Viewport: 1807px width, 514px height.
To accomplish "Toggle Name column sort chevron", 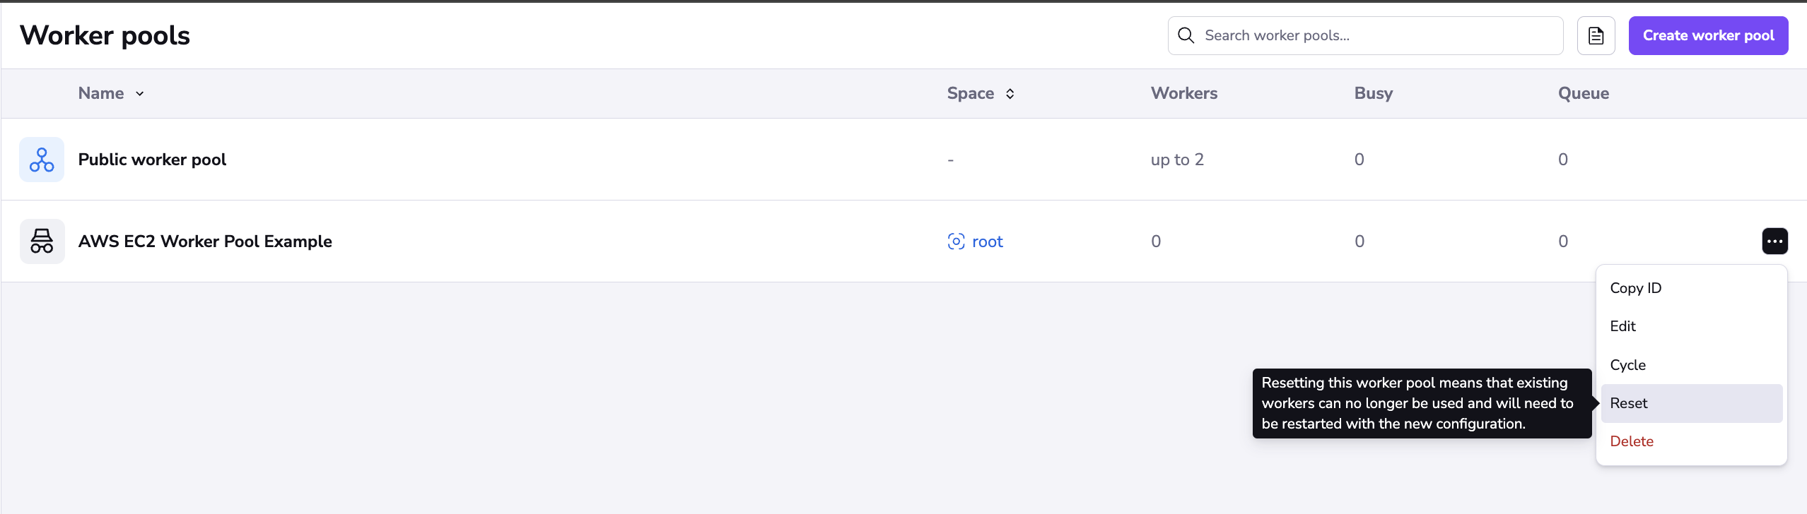I will (140, 94).
